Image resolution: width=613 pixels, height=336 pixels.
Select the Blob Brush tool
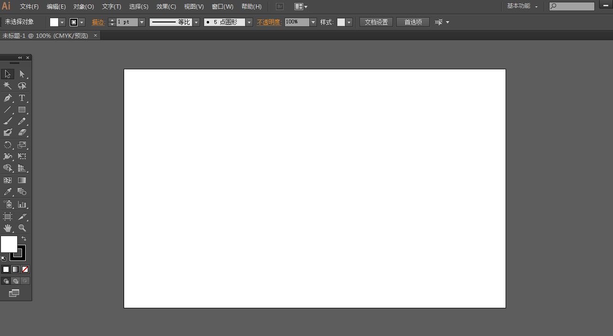tap(8, 133)
